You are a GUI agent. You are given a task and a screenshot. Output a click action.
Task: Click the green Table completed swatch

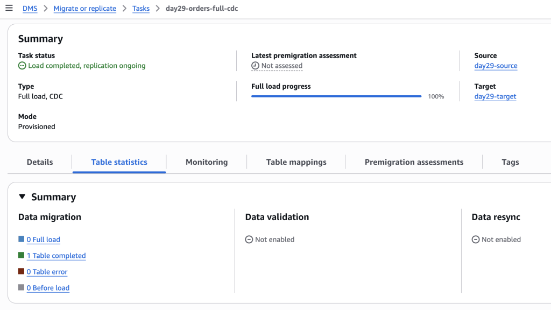point(22,255)
